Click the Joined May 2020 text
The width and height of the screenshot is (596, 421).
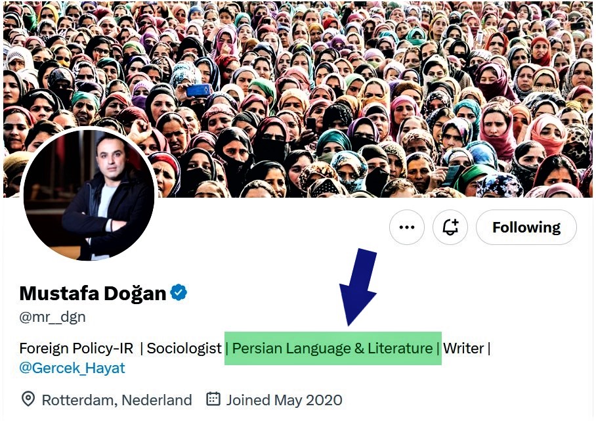tap(284, 400)
